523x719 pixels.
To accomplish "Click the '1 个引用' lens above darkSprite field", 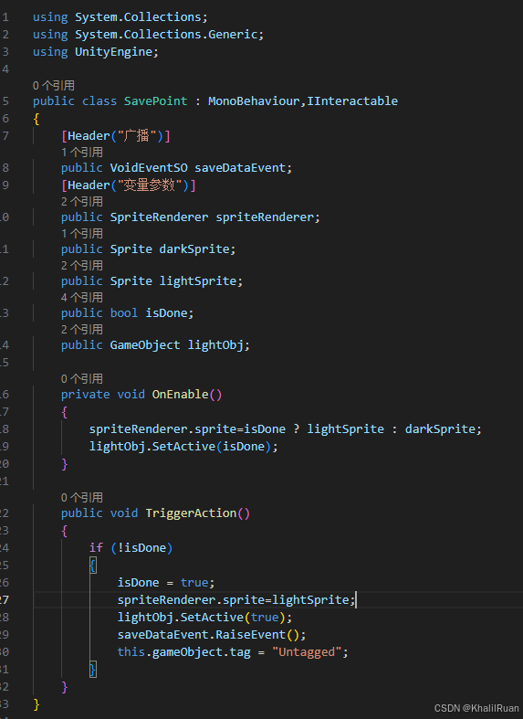I will point(81,233).
